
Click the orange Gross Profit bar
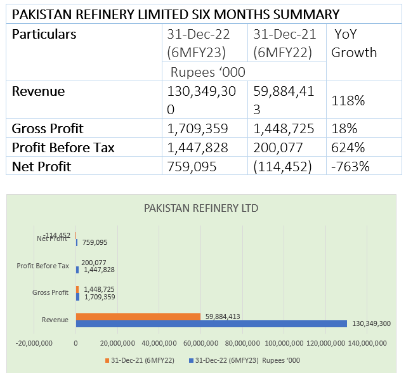tap(77, 289)
